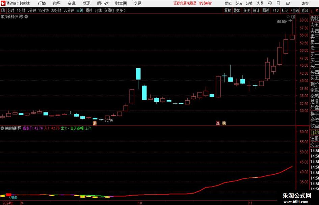Click the 狙击 signal label
The width and height of the screenshot is (319, 205).
pyautogui.click(x=14, y=197)
